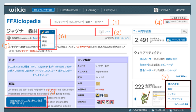Toggle the arrow next to the 編集 button
This screenshot has width=196, height=112.
tap(53, 32)
